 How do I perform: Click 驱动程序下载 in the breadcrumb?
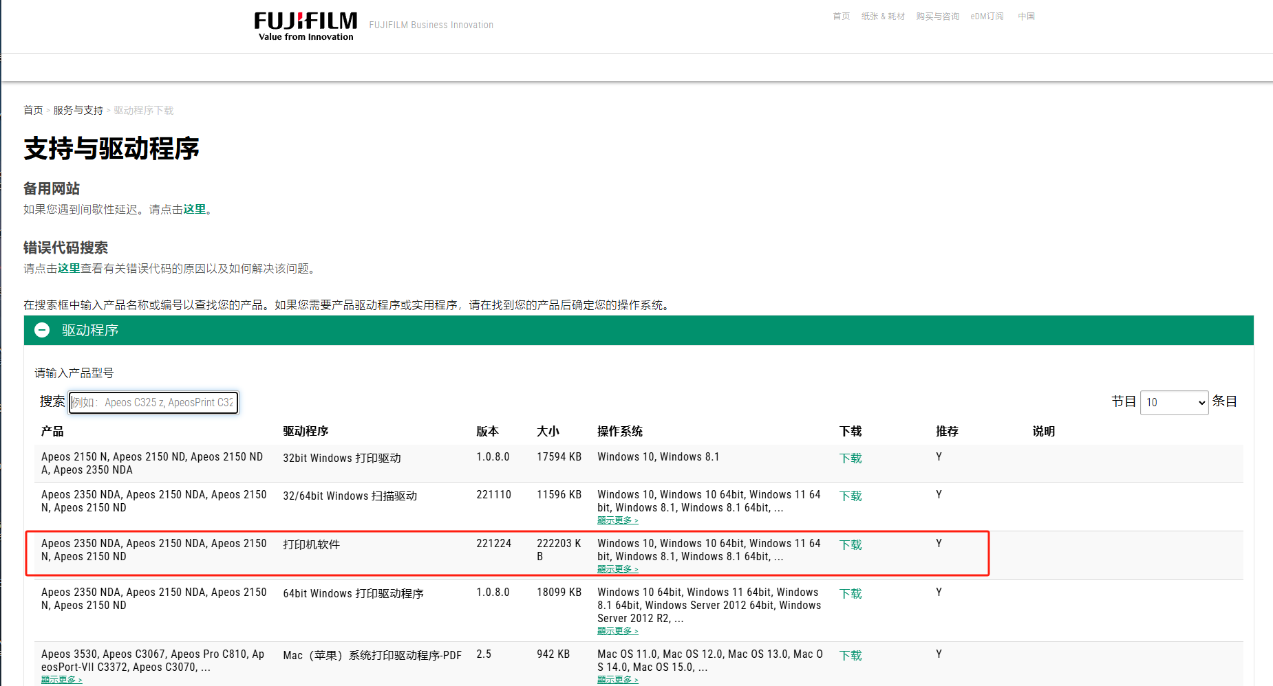(143, 110)
